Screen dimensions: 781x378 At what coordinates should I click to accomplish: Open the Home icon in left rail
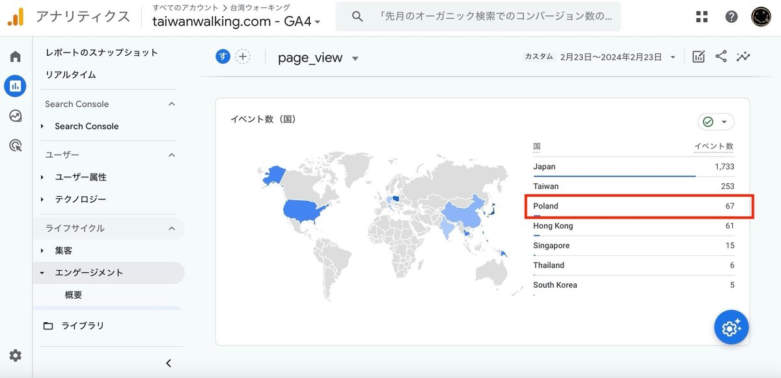pyautogui.click(x=16, y=57)
